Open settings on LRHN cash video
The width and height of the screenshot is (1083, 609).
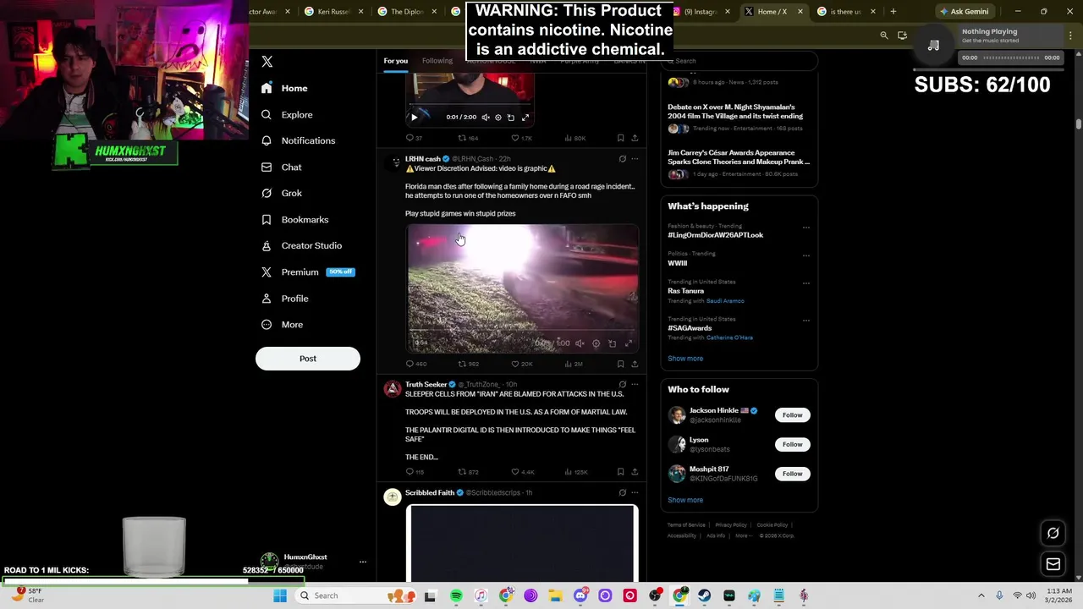point(596,343)
